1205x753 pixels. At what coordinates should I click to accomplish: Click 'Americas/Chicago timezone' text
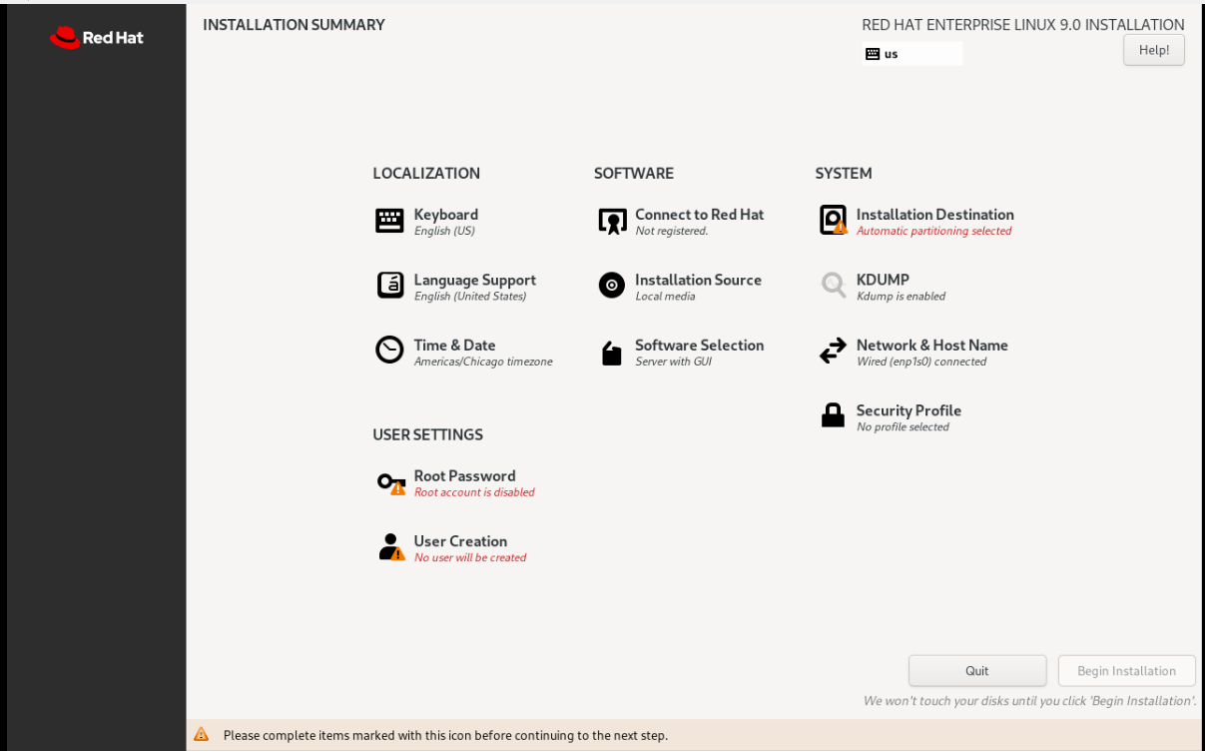coord(483,362)
